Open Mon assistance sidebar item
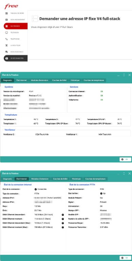This screenshot has height=261, width=132. (16, 52)
